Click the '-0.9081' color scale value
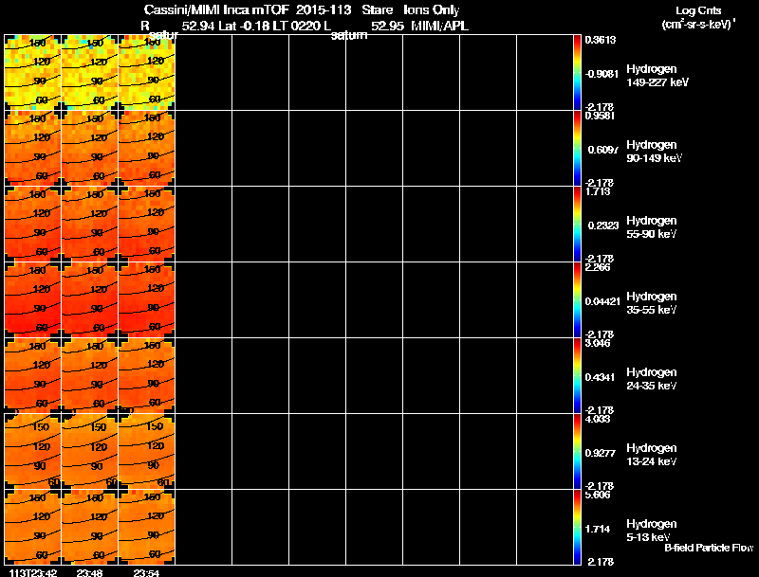The image size is (759, 577). pos(602,74)
